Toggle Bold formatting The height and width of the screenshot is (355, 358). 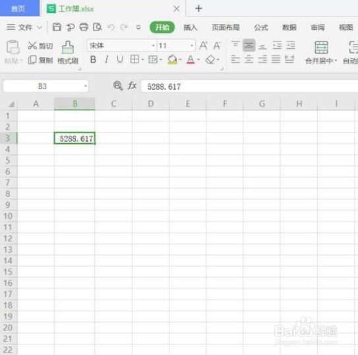click(93, 59)
